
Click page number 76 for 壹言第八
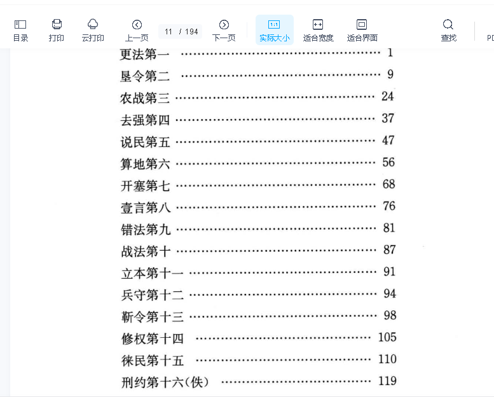(x=389, y=206)
